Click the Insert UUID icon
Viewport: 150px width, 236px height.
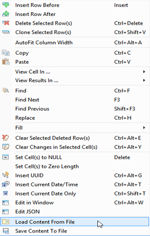[6, 175]
